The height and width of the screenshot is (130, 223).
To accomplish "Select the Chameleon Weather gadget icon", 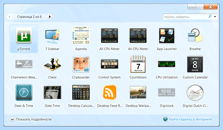I will pos(24,64).
